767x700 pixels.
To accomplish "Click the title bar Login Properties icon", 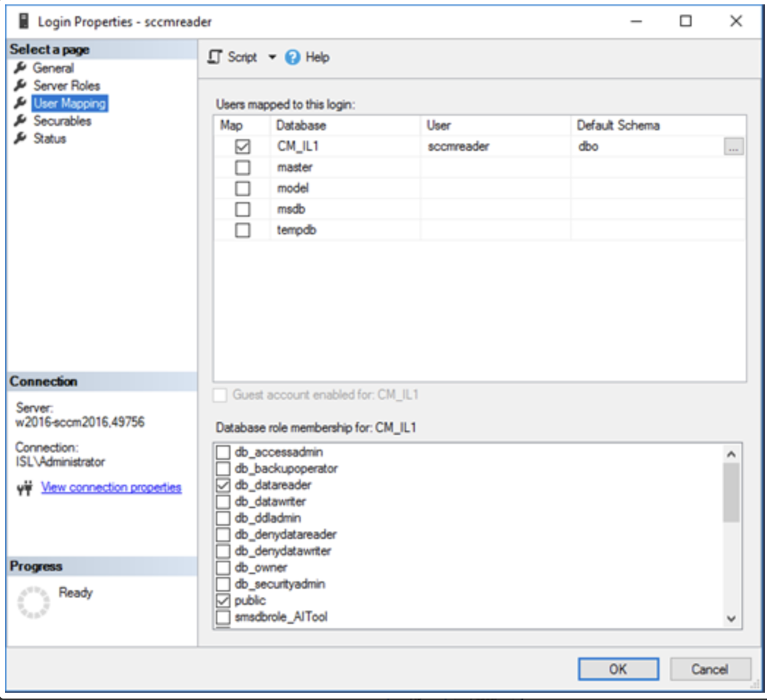I will (x=23, y=21).
